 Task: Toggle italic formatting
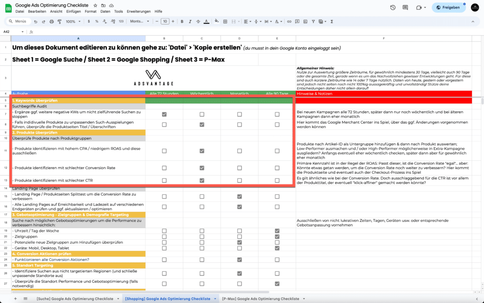coord(190,22)
